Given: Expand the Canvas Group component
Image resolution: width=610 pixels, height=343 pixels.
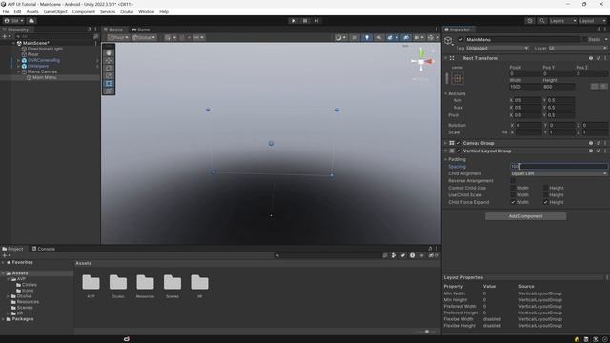Looking at the screenshot, I should click(x=446, y=143).
